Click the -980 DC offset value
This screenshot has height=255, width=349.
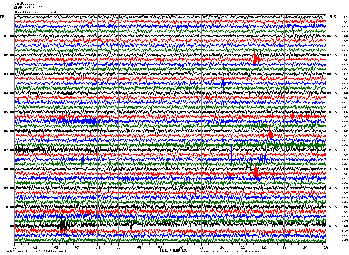[x=345, y=235]
